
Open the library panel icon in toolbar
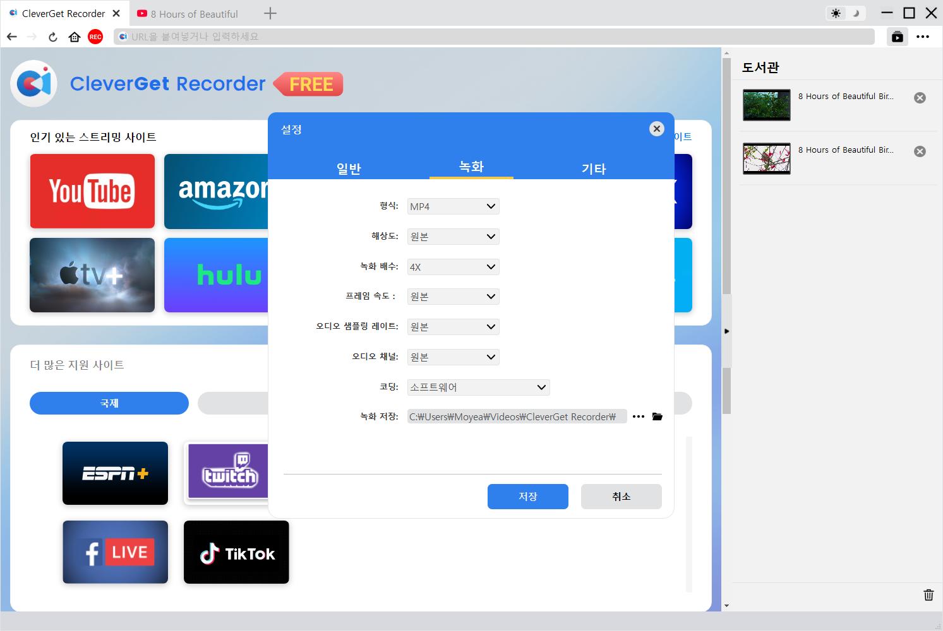coord(898,37)
